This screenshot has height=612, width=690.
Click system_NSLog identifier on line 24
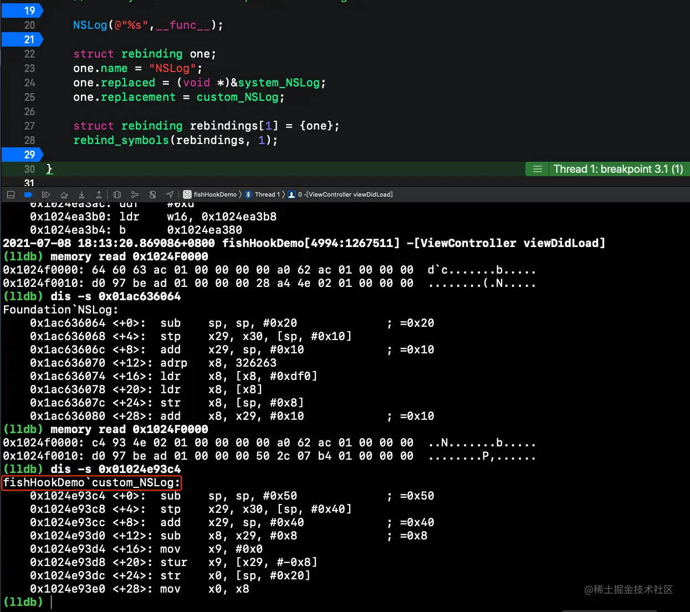click(279, 83)
